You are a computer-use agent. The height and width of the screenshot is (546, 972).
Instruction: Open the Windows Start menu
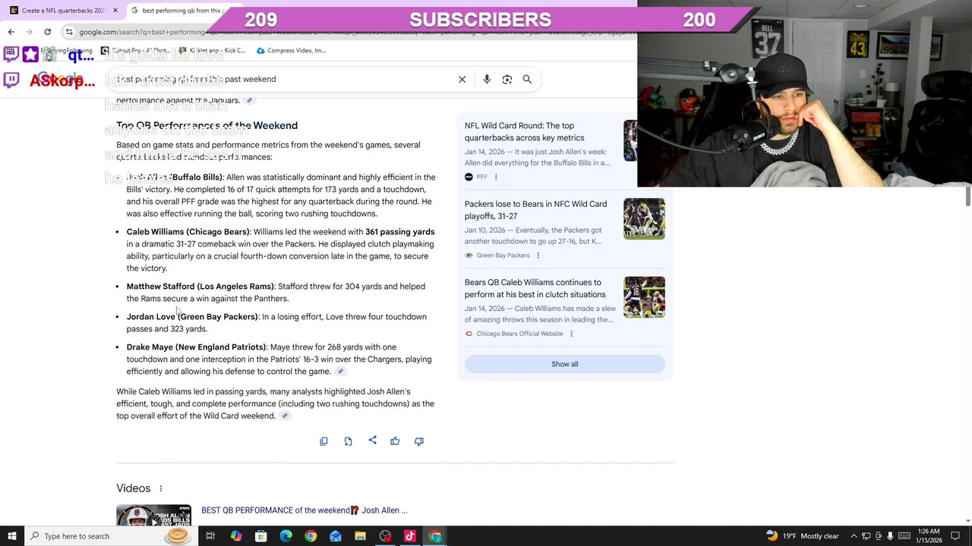tap(11, 536)
